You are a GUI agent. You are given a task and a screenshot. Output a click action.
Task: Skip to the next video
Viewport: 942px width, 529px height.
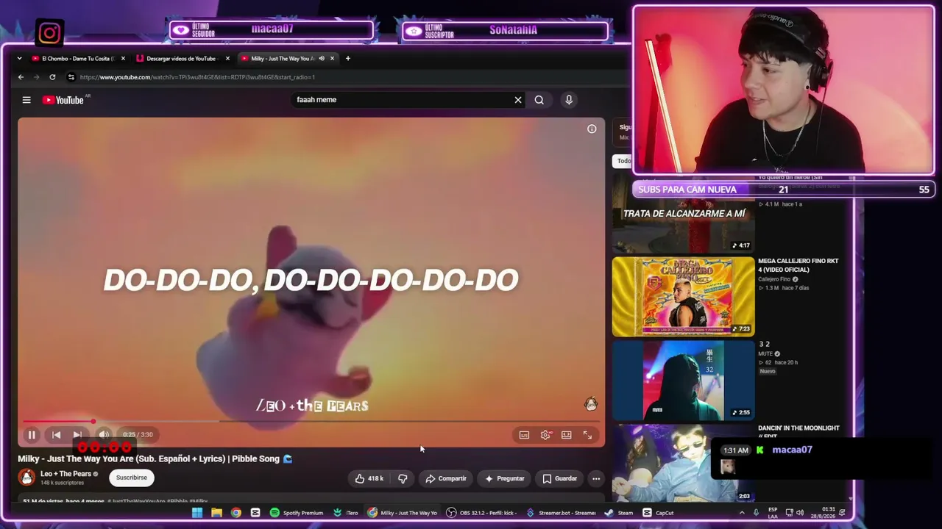click(x=77, y=435)
